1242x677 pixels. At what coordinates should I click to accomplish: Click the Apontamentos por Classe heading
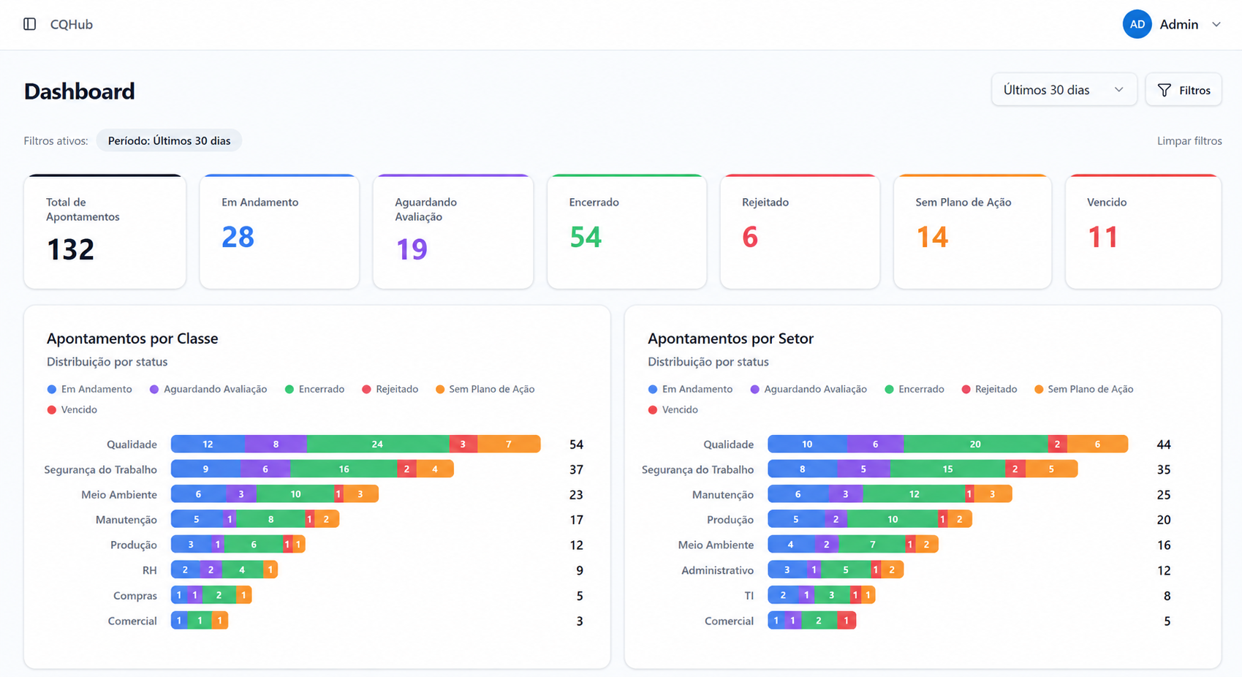coord(132,338)
